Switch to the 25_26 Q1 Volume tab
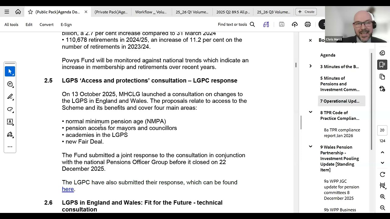The width and height of the screenshot is (390, 219). click(192, 12)
